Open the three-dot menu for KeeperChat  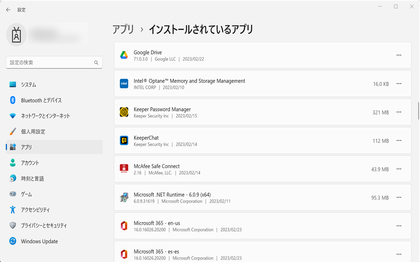coord(399,141)
